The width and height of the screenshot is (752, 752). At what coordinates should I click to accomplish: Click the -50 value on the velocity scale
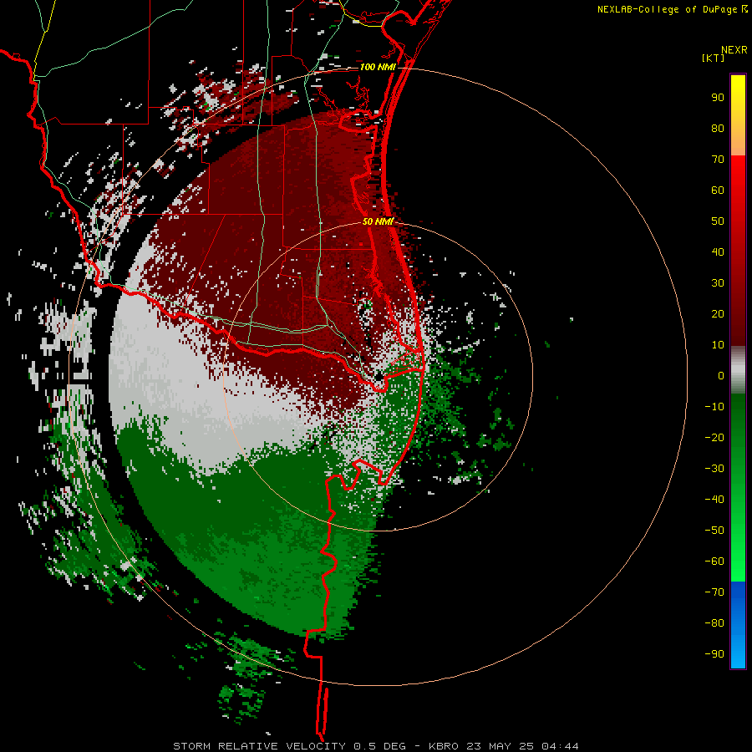coord(714,531)
